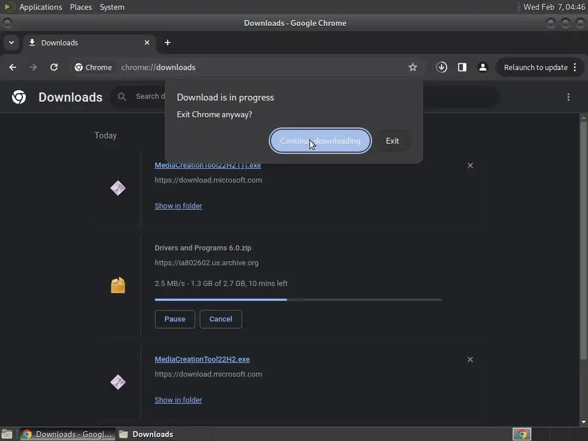Click the page vertical scrollbar

[583, 240]
